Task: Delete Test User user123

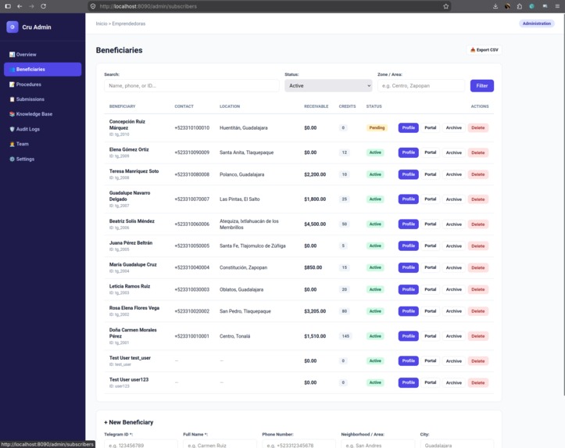Action: (x=477, y=382)
